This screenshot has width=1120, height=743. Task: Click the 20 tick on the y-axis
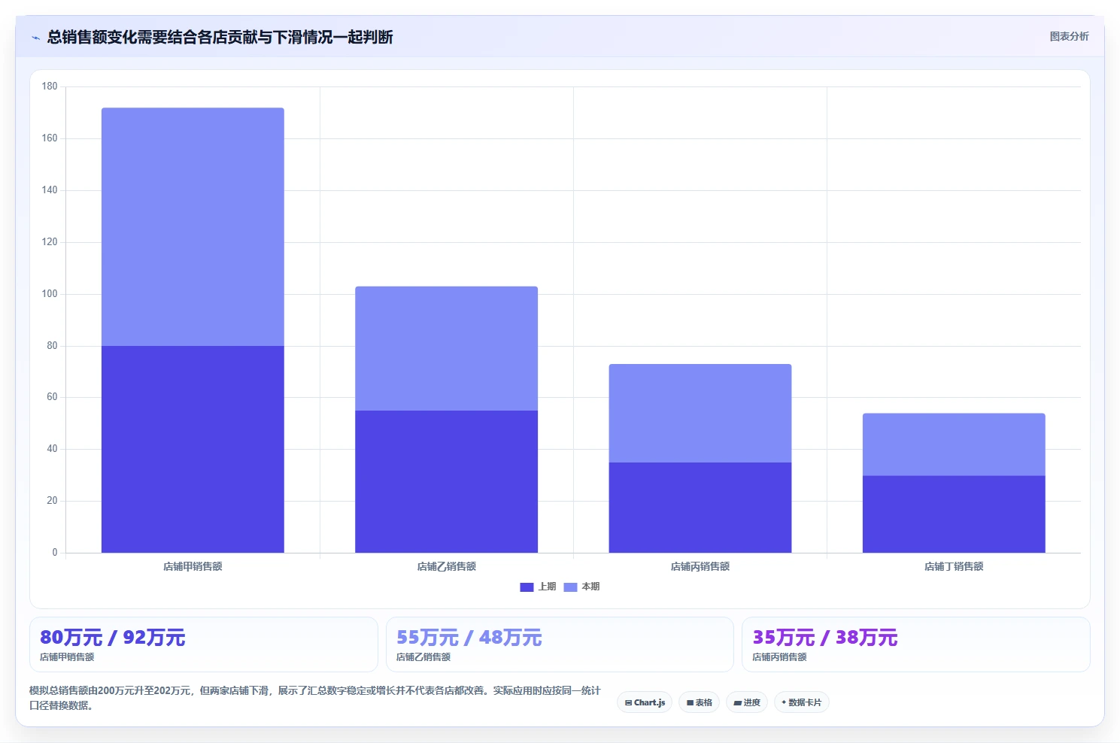[52, 501]
